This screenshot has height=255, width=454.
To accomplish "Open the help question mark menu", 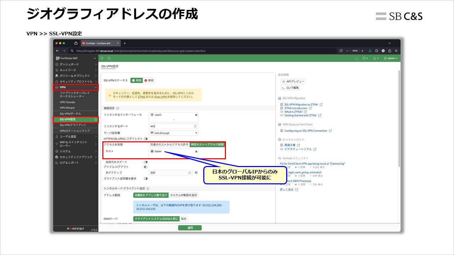I will (x=365, y=58).
